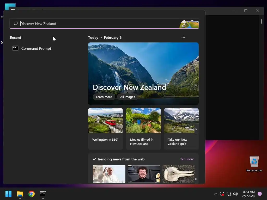Open the three-dots options menu beside date
This screenshot has width=267, height=200.
click(x=183, y=37)
